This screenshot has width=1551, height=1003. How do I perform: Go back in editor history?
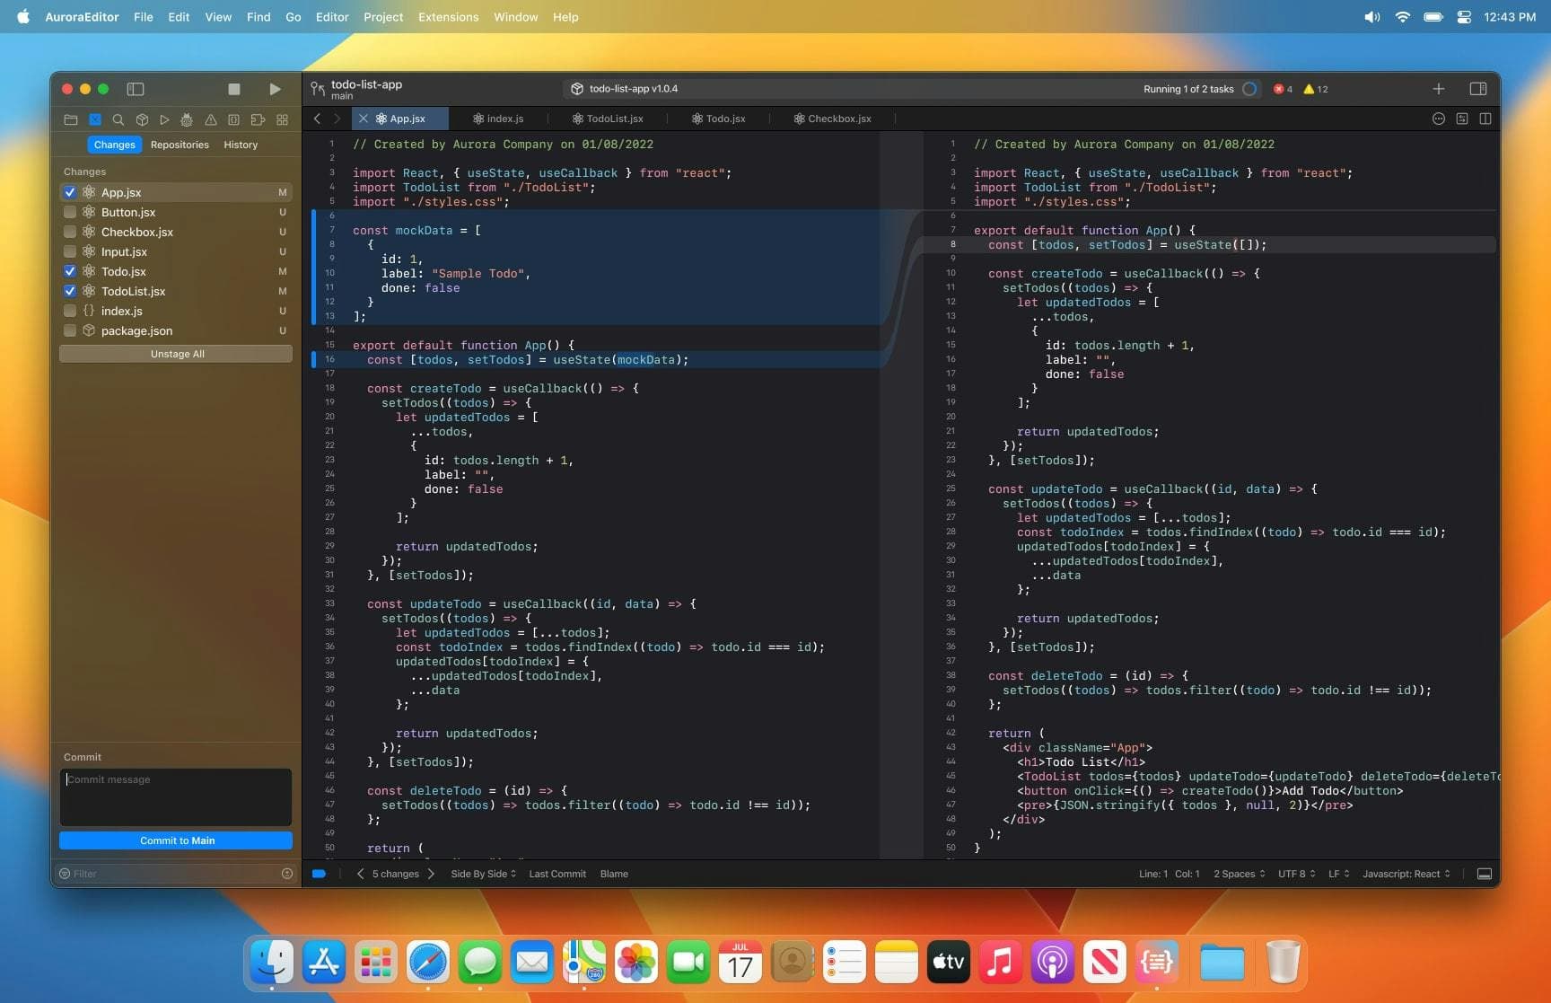click(317, 119)
